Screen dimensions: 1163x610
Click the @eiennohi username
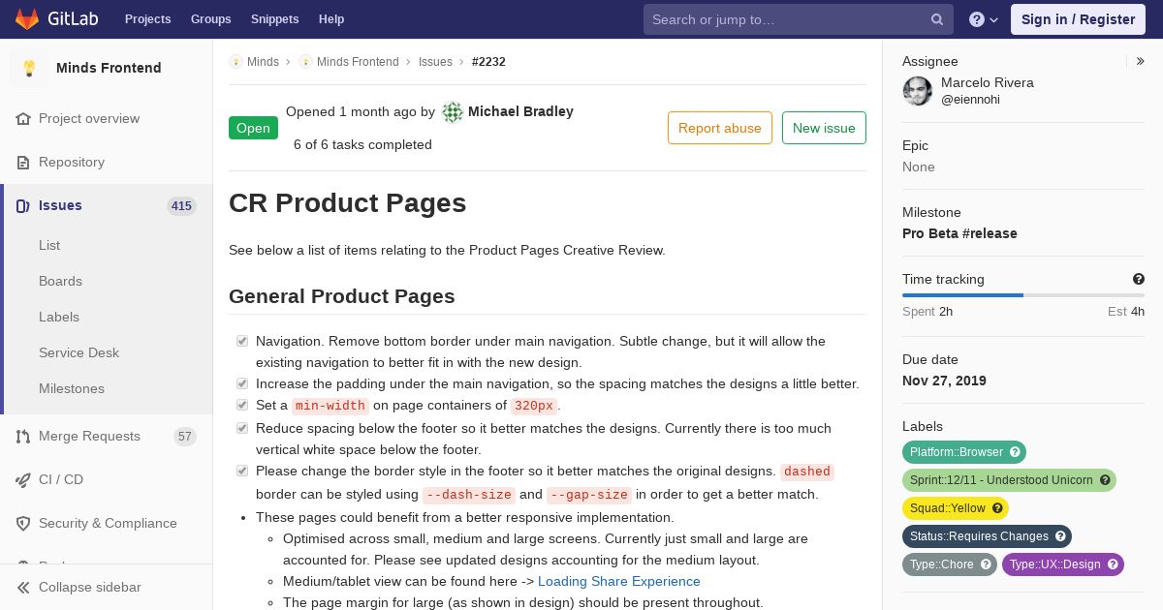point(970,100)
